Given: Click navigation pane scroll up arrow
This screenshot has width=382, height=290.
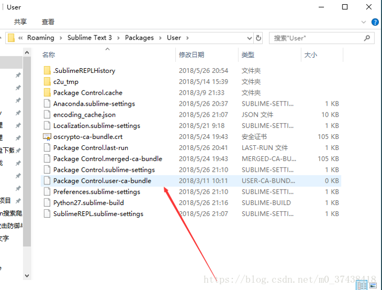Looking at the screenshot, I should pos(27,52).
